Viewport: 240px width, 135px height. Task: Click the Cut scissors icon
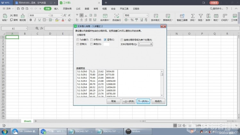tap(11, 15)
